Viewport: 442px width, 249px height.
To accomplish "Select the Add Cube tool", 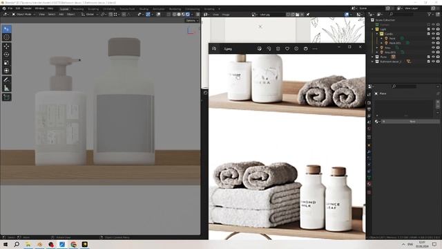I will click(6, 98).
